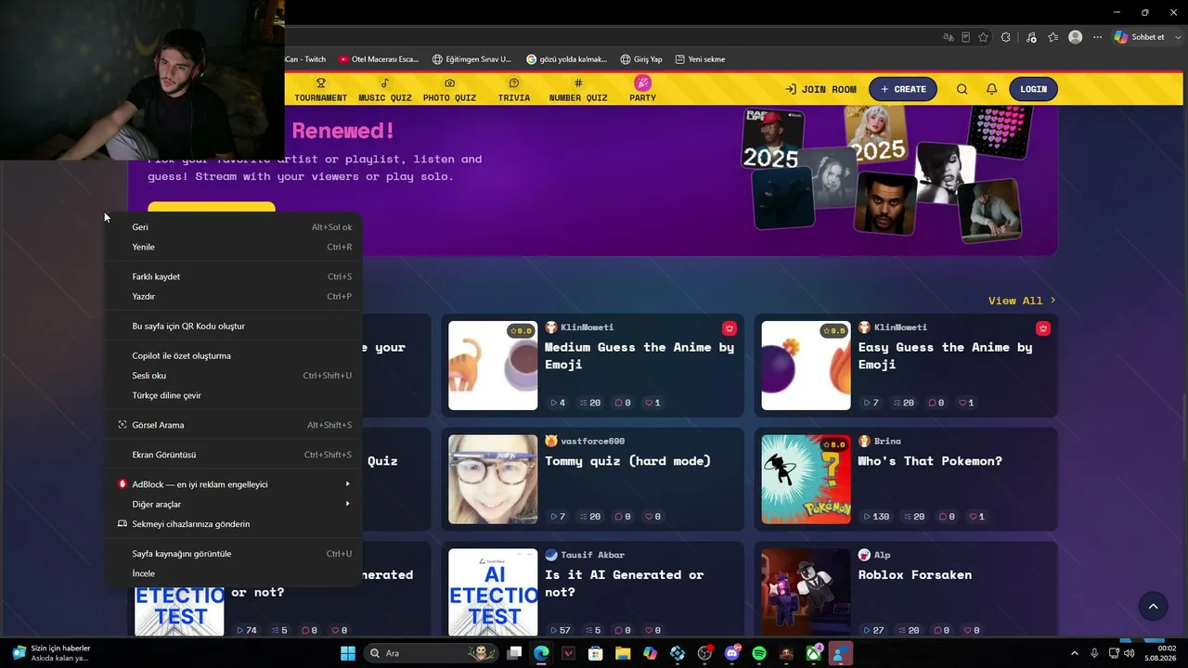Add this page to browser favorites
The image size is (1188, 668).
[984, 37]
